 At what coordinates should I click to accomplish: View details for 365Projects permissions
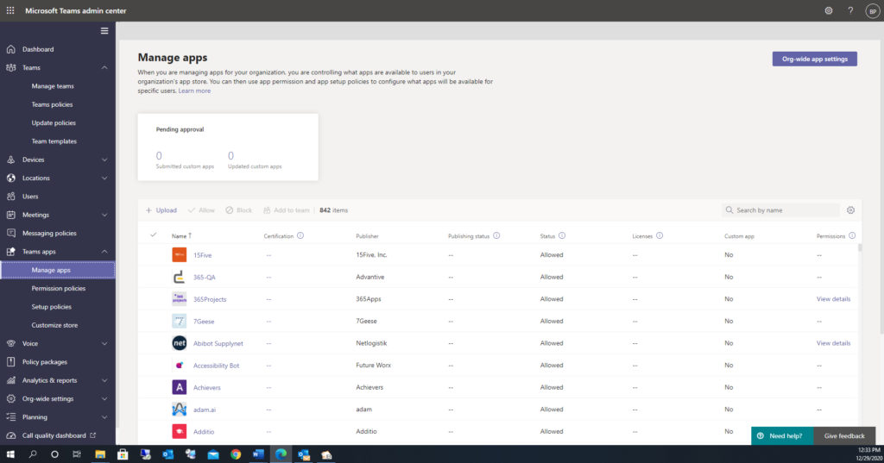coord(833,299)
